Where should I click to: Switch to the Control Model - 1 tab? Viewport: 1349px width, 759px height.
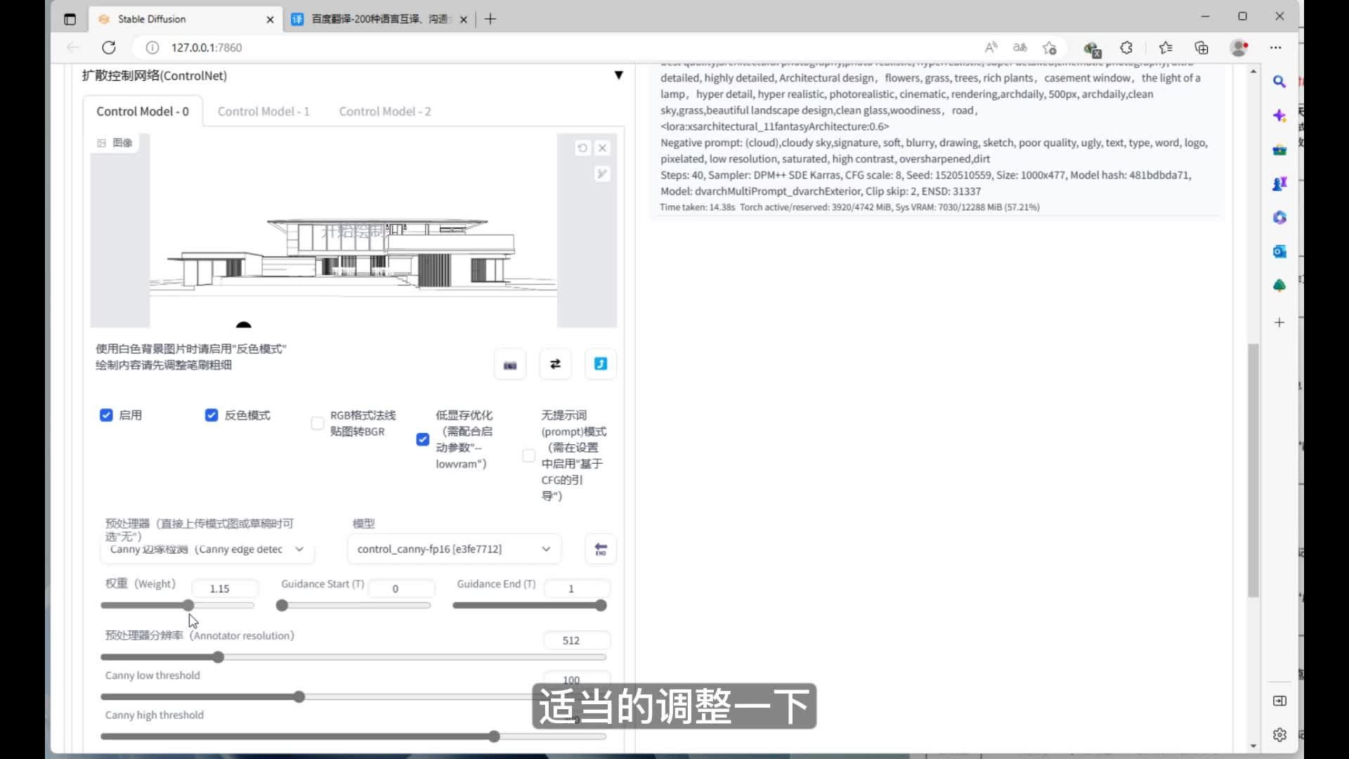tap(263, 111)
